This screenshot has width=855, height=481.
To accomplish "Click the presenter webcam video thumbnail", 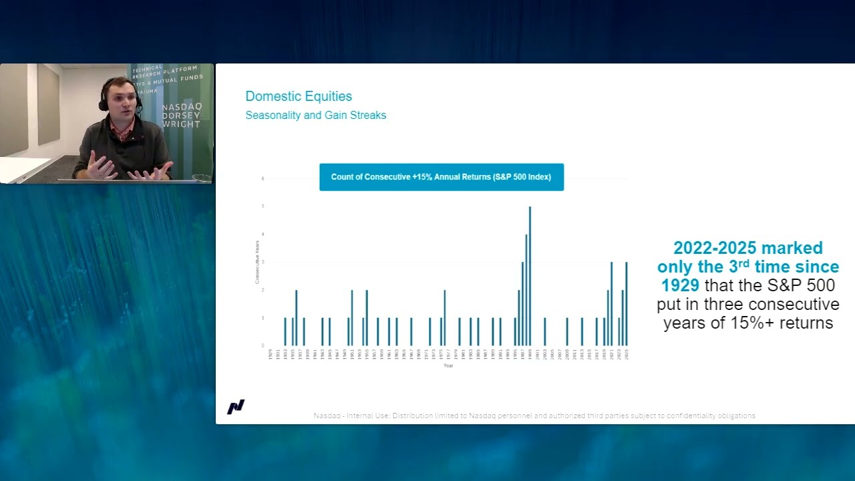I will tap(107, 124).
